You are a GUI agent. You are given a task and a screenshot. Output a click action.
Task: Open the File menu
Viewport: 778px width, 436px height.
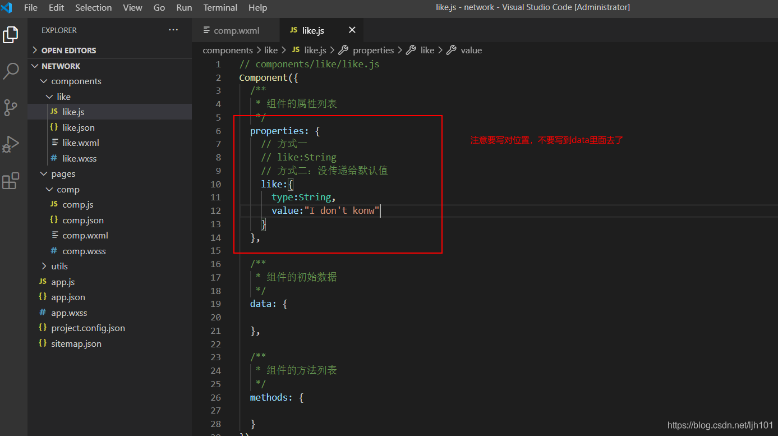coord(31,7)
